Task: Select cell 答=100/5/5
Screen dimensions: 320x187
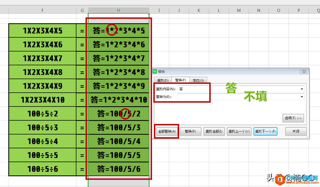Action: click(119, 155)
